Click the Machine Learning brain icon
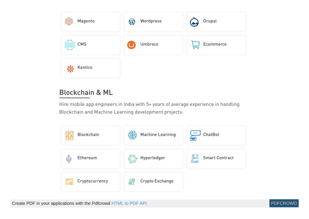 point(132,135)
